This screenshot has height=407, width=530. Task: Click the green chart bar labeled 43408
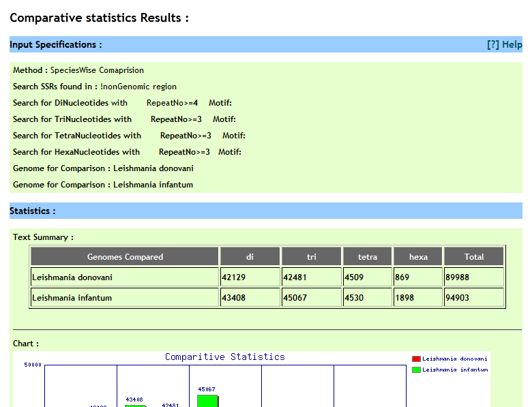[x=135, y=406]
